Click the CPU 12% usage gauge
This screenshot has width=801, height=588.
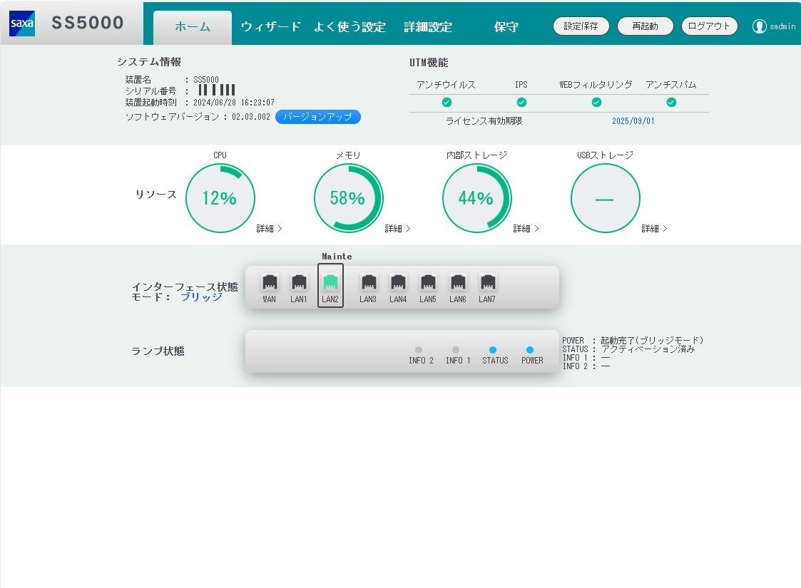[x=220, y=197]
